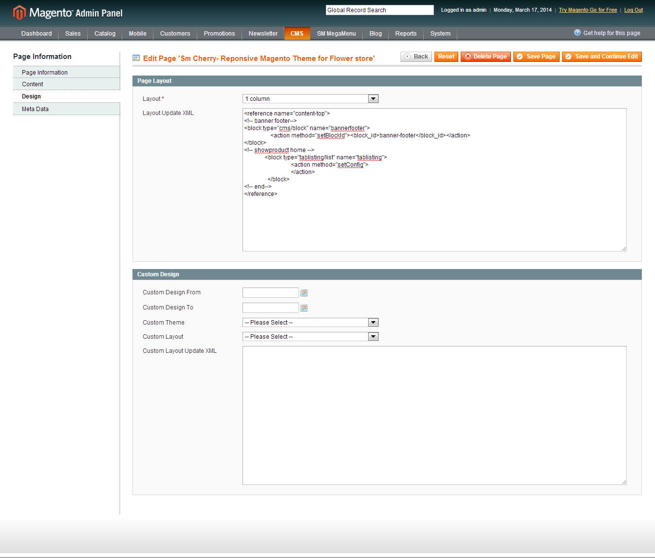Image resolution: width=655 pixels, height=558 pixels.
Task: Click the Log Out link
Action: (x=634, y=10)
